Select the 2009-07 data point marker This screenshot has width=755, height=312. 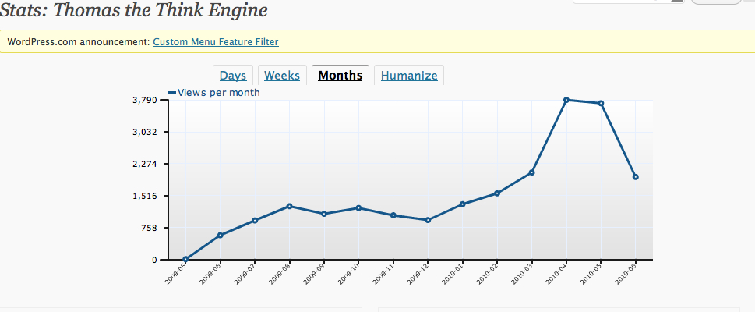255,221
